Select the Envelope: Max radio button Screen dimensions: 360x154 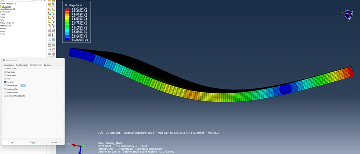click(x=5, y=92)
